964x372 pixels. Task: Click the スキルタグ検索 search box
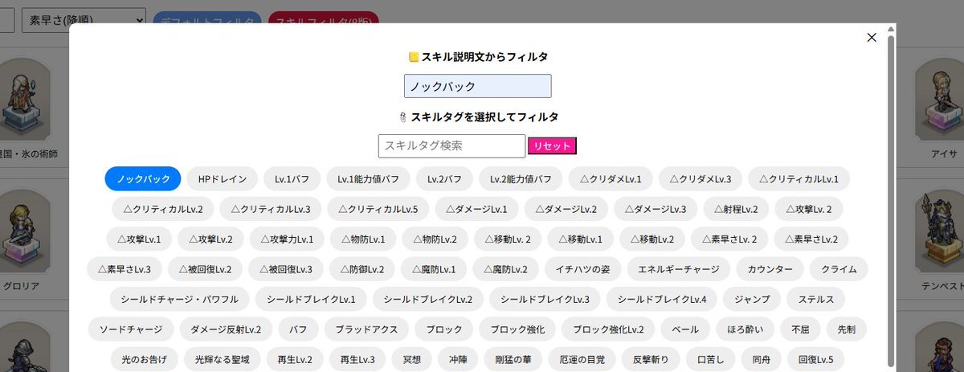(x=451, y=146)
